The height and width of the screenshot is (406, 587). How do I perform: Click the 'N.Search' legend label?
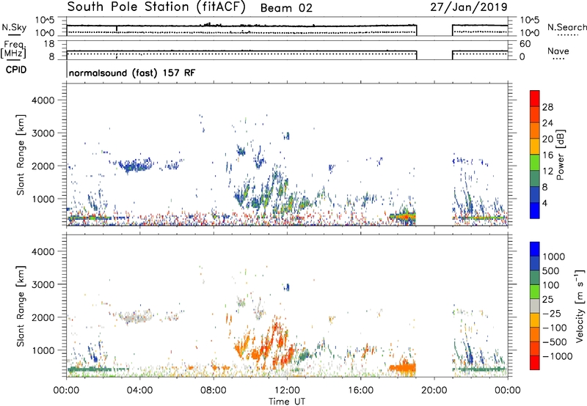[x=566, y=27]
